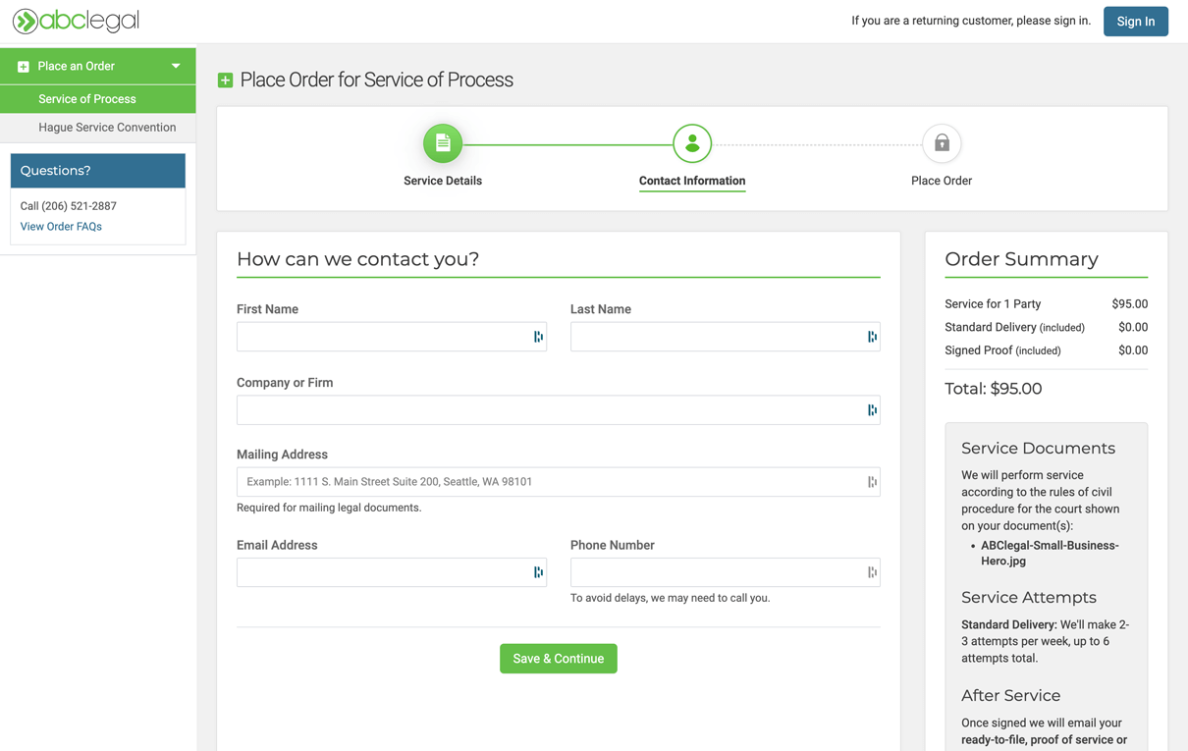
Task: Open Hague Service Convention in sidebar
Action: [x=107, y=128]
